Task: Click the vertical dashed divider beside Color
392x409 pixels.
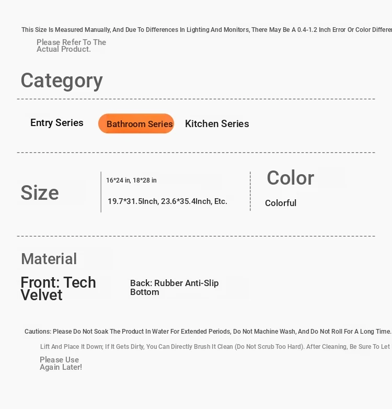Action: [x=250, y=191]
